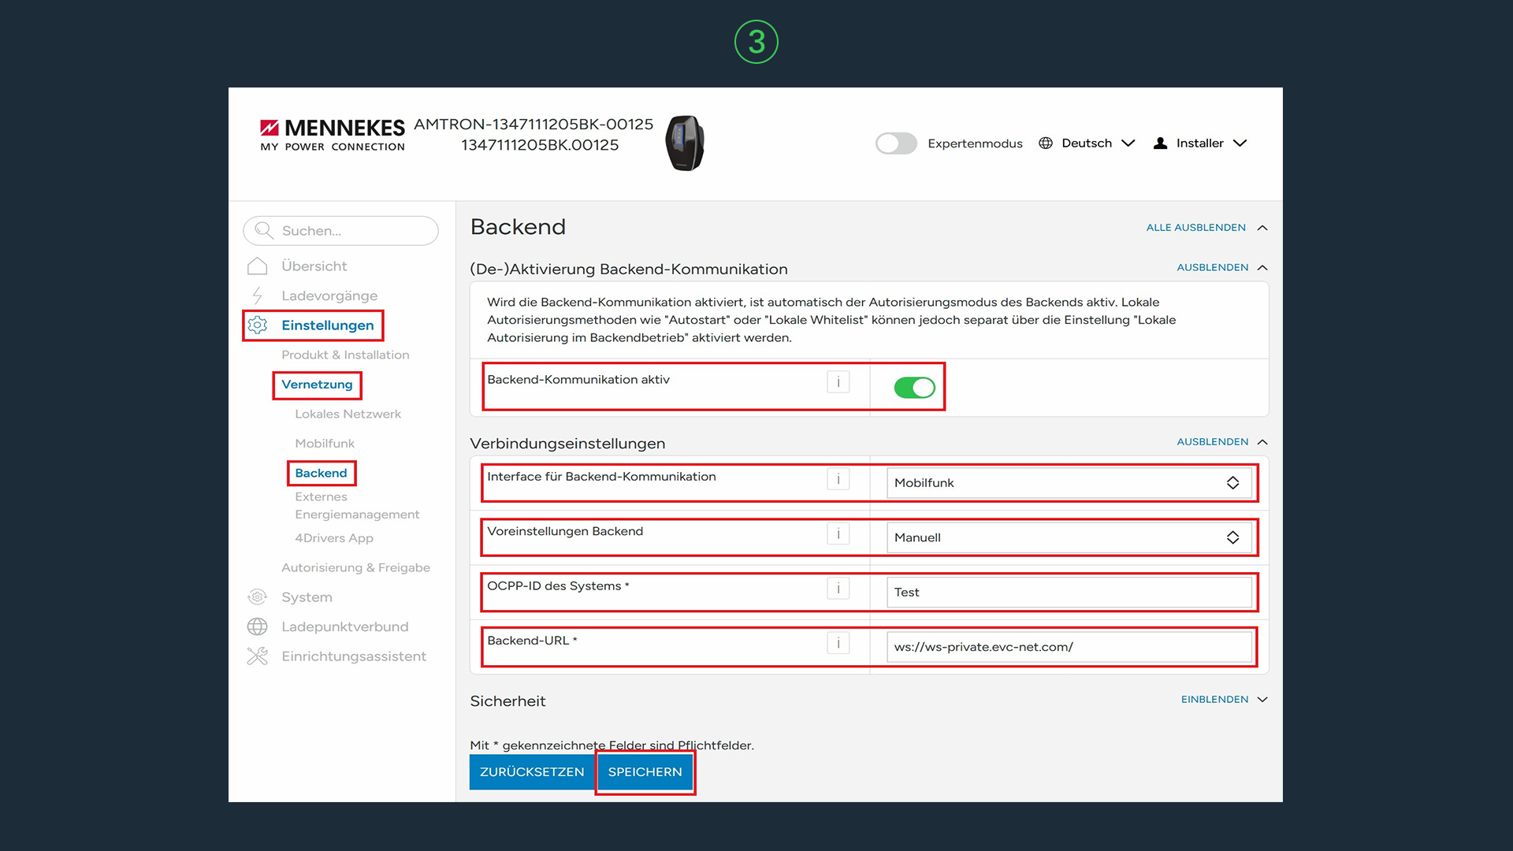Click the info icon for OCPP-ID des Systems
Image resolution: width=1513 pixels, height=851 pixels.
pyautogui.click(x=838, y=589)
